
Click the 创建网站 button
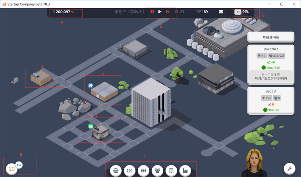(271, 37)
